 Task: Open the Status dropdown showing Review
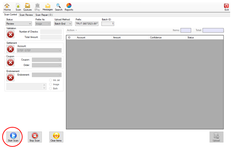point(19,24)
